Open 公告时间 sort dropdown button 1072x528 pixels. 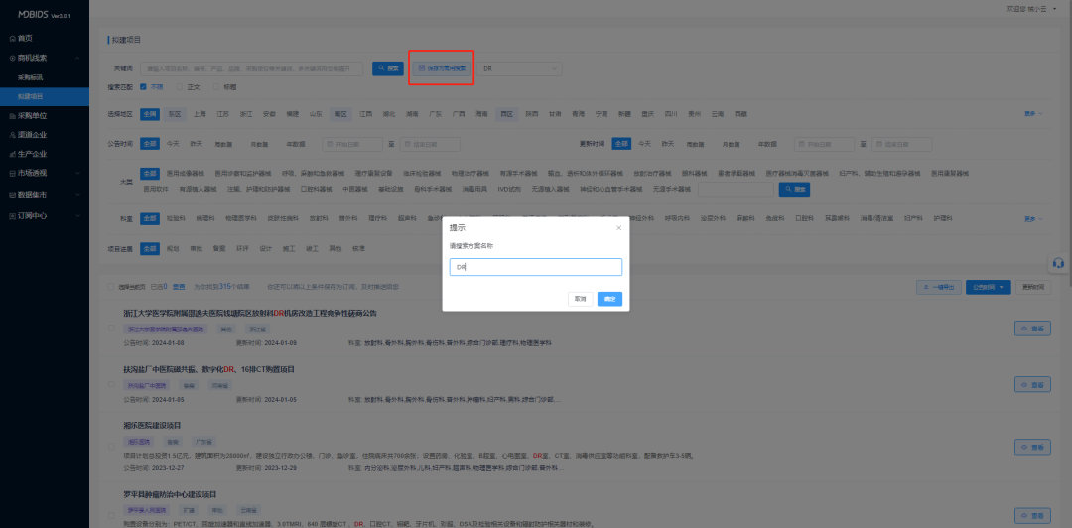[988, 287]
